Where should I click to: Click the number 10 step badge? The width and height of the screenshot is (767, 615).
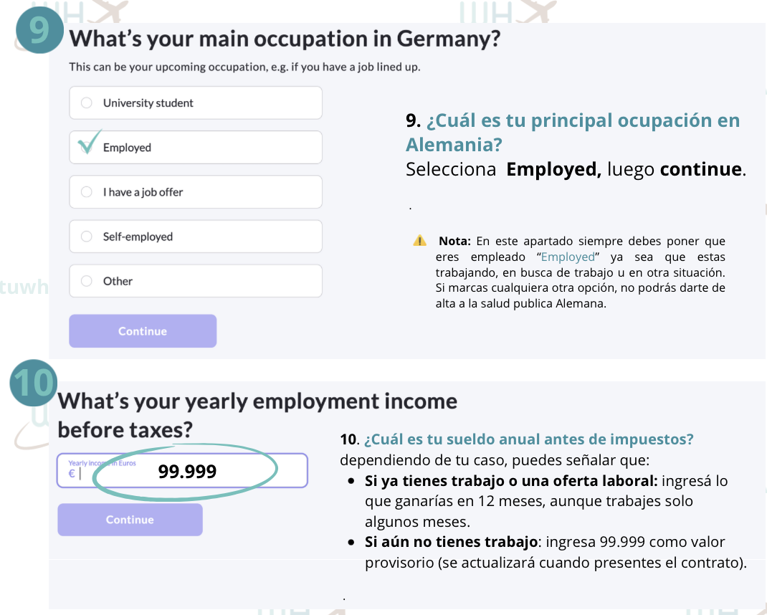click(x=34, y=384)
